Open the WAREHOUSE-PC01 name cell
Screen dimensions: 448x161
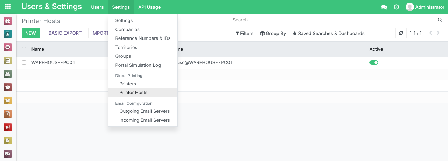pyautogui.click(x=53, y=63)
